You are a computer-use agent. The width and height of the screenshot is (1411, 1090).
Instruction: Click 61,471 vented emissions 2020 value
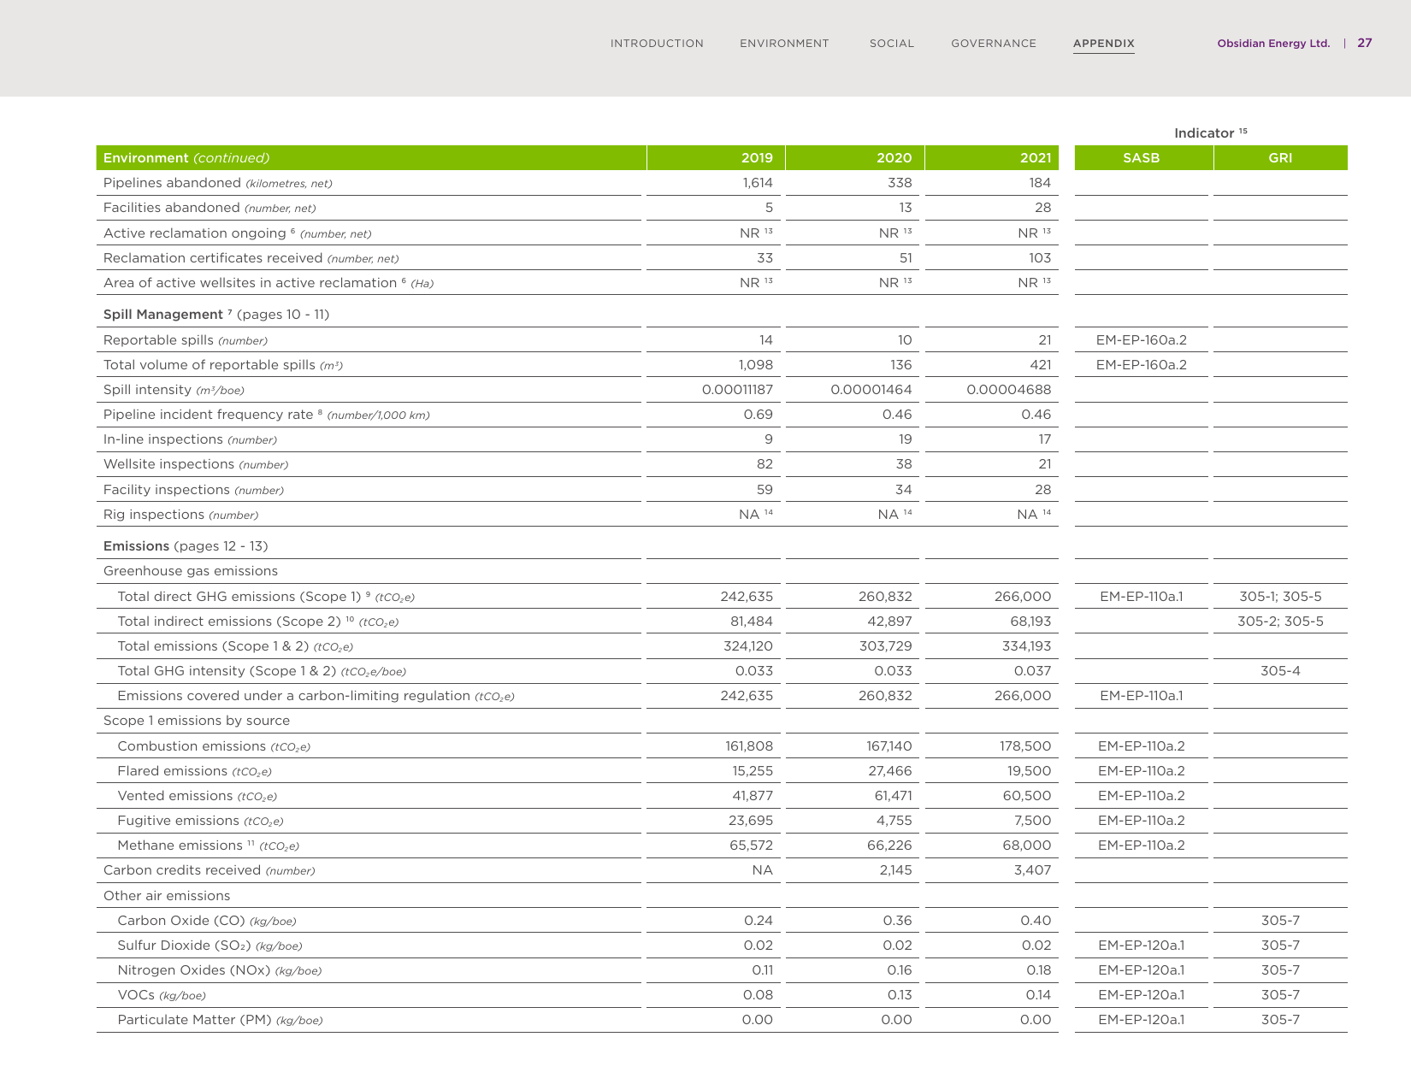[x=890, y=796]
